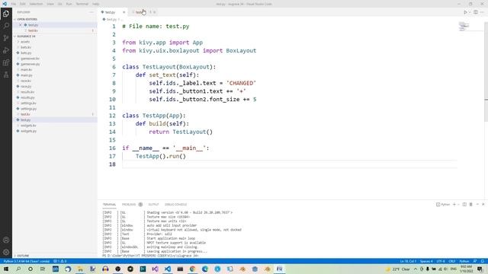Open notifications bell in status bar
Image resolution: width=488 pixels, height=274 pixels.
[483, 261]
